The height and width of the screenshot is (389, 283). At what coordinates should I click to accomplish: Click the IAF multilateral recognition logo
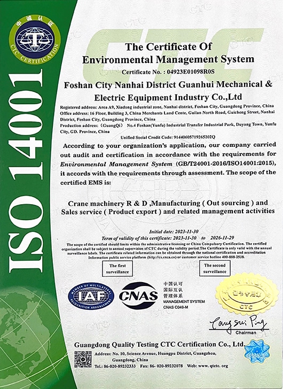91,296
